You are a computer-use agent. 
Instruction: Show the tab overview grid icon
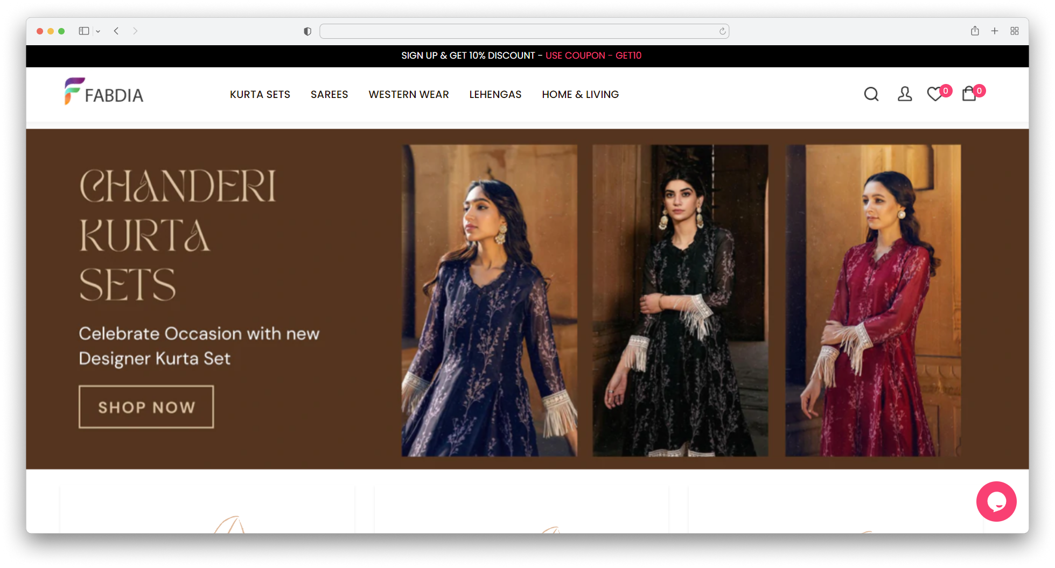click(1014, 31)
